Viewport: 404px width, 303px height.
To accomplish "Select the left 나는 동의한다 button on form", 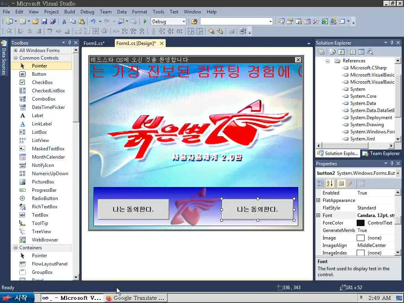I will [133, 209].
